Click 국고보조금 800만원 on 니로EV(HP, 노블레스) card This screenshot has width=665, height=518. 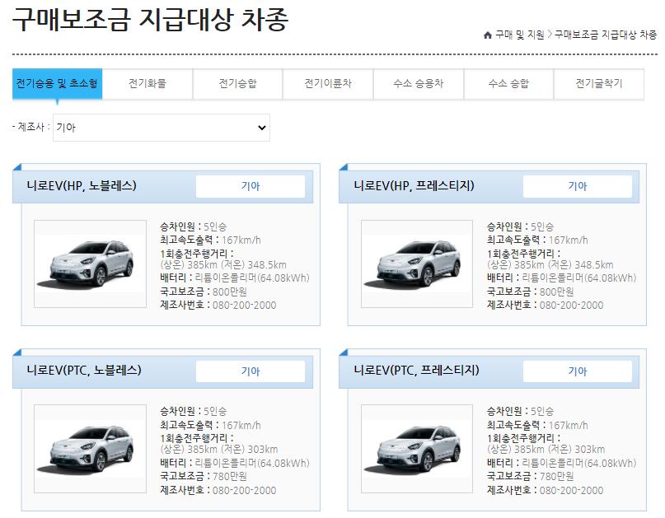tap(204, 292)
